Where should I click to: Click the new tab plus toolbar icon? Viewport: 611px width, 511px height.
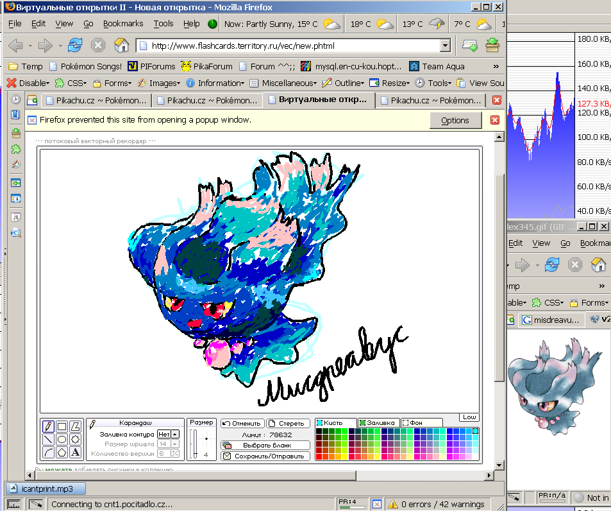coord(469,46)
